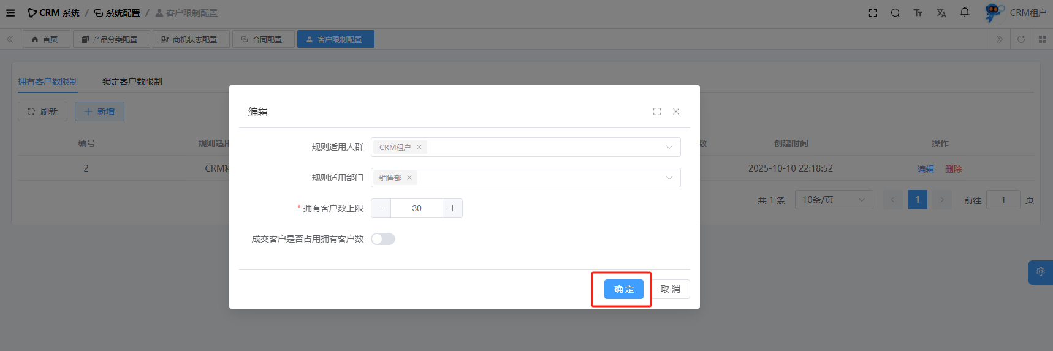Click the 拥有客户数上限 number input field
Viewport: 1053px width, 351px height.
[x=417, y=208]
